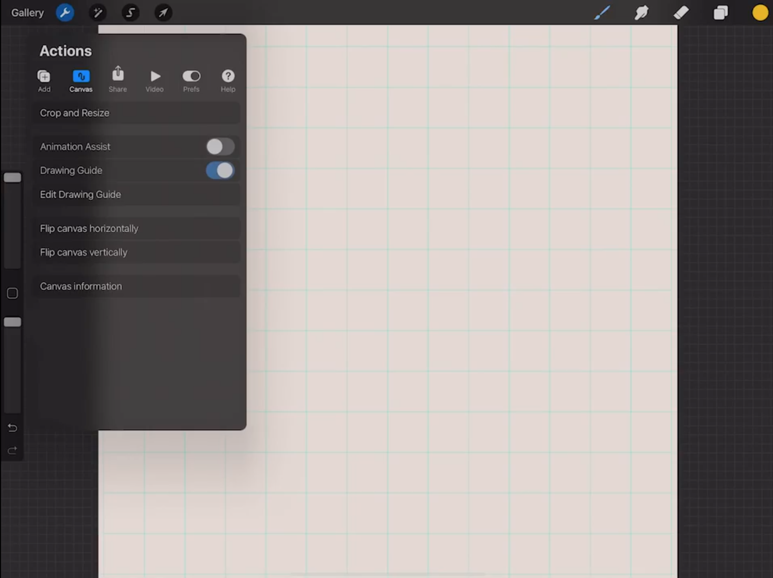
Task: Return to the Gallery
Action: (x=27, y=12)
